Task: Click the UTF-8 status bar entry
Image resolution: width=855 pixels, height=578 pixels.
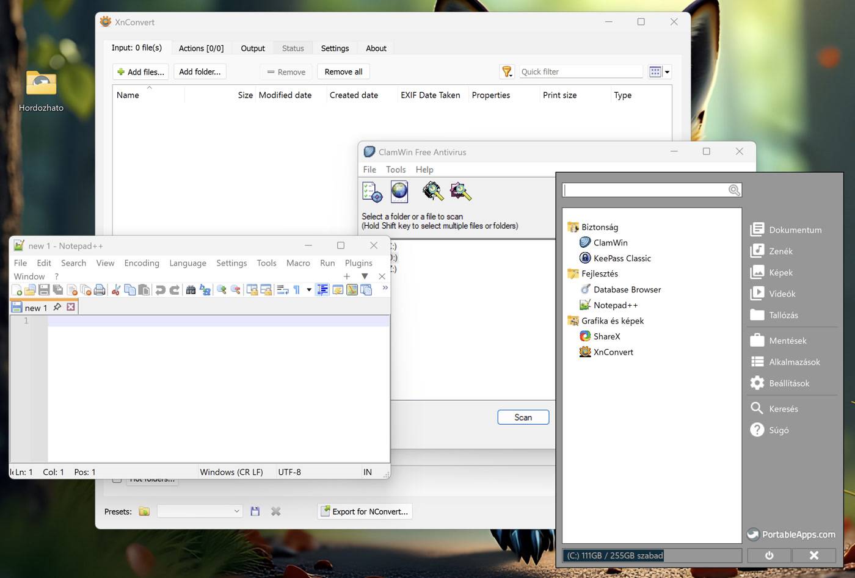Action: (x=289, y=472)
